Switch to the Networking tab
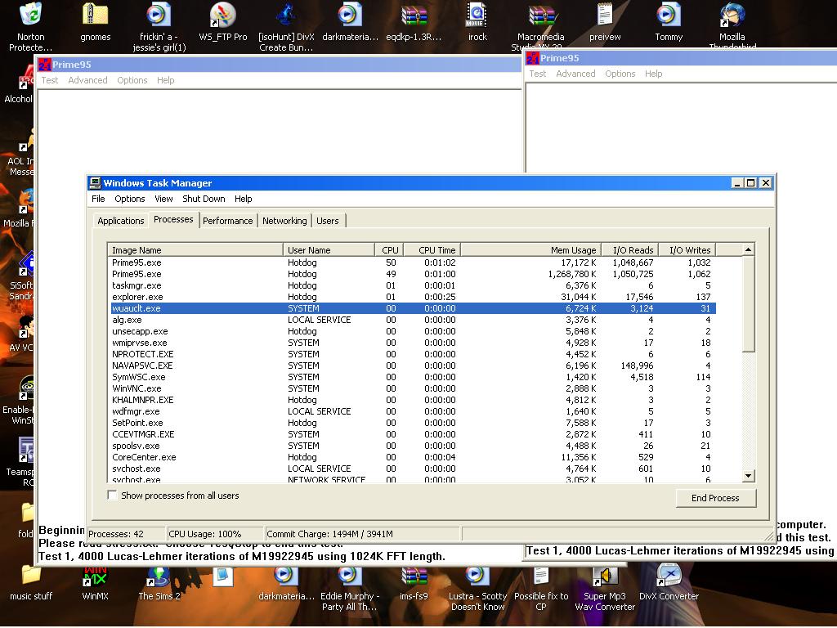Viewport: 837px width, 628px height. [284, 221]
